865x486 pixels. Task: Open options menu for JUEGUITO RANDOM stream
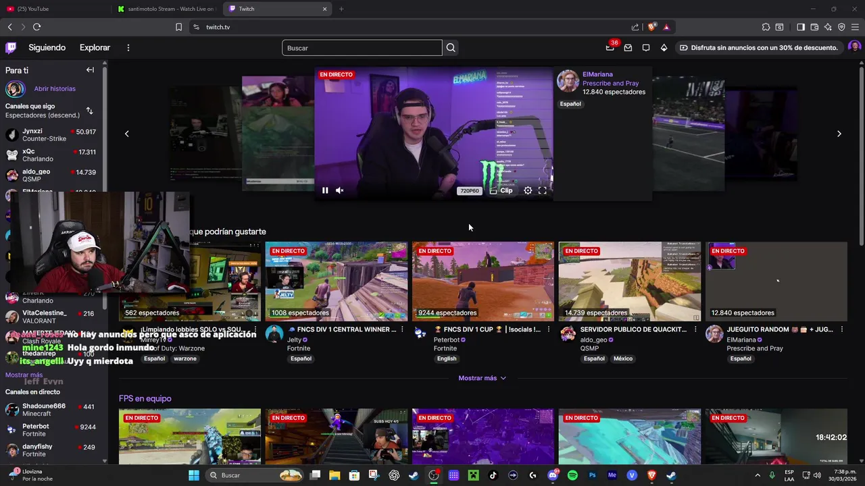pos(841,329)
